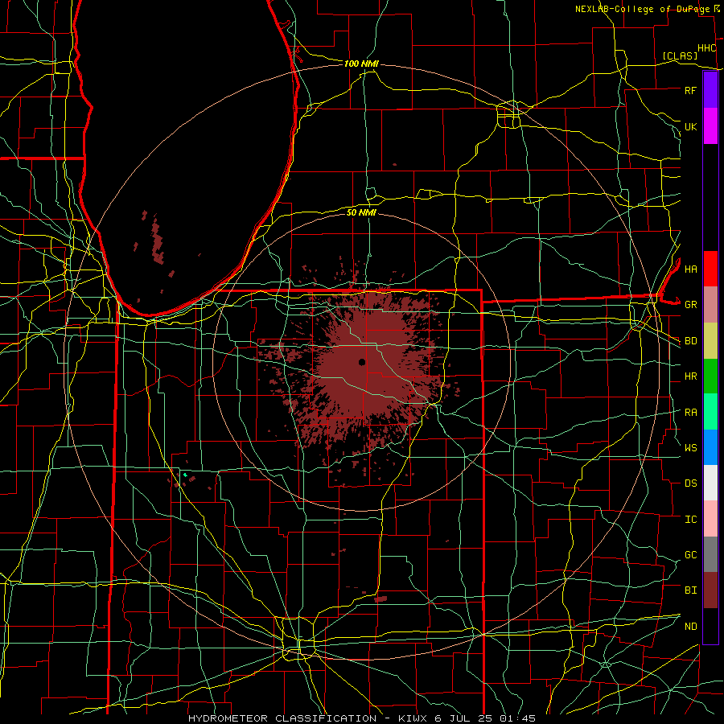724x724 pixels.
Task: Click the 100 NMI range ring label
Action: (361, 64)
